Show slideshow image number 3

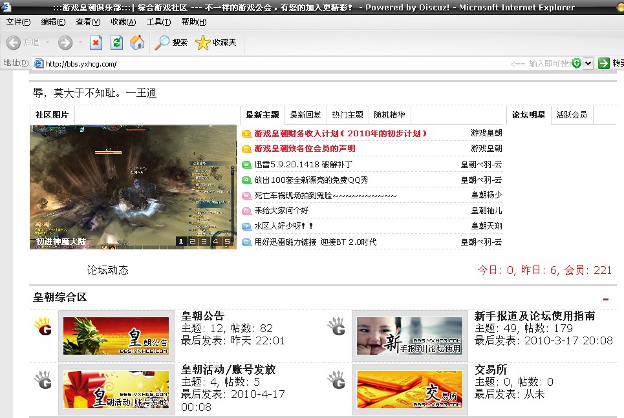[204, 241]
